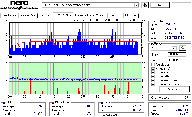Click the Position value 4487 MB
The height and width of the screenshot is (117, 192).
point(182,110)
